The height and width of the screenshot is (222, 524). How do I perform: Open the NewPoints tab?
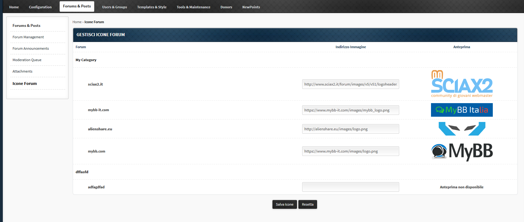click(251, 7)
